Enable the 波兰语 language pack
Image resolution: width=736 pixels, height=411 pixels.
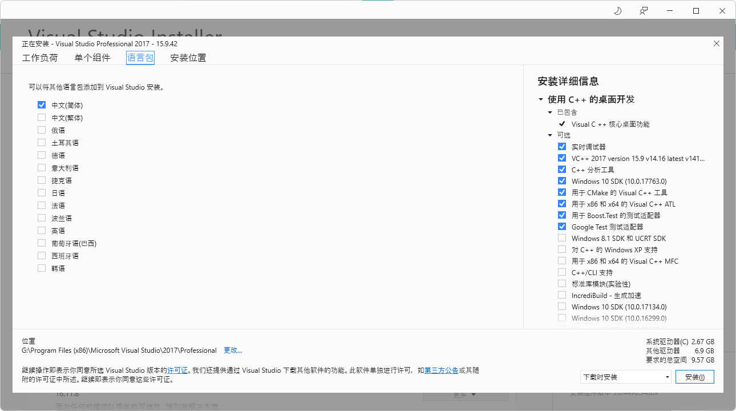[42, 218]
